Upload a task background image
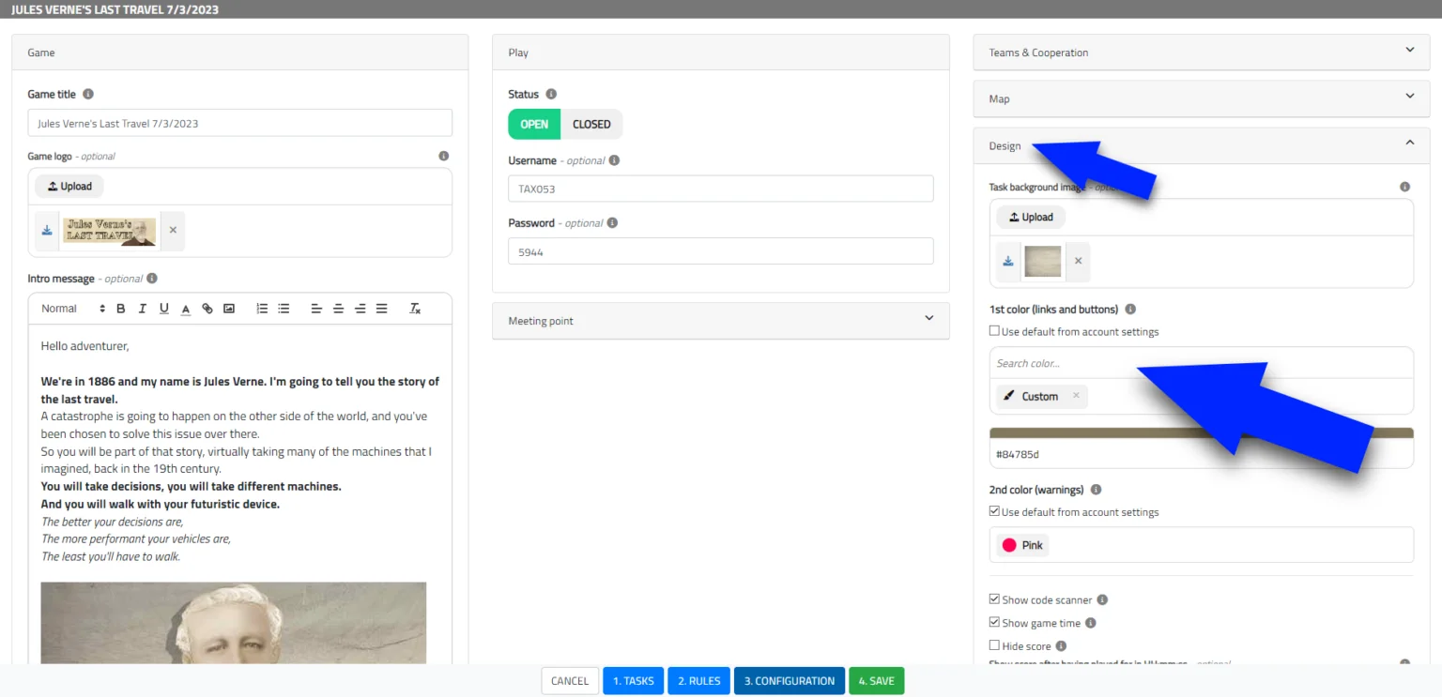Screen dimensions: 1442x697 1031,217
